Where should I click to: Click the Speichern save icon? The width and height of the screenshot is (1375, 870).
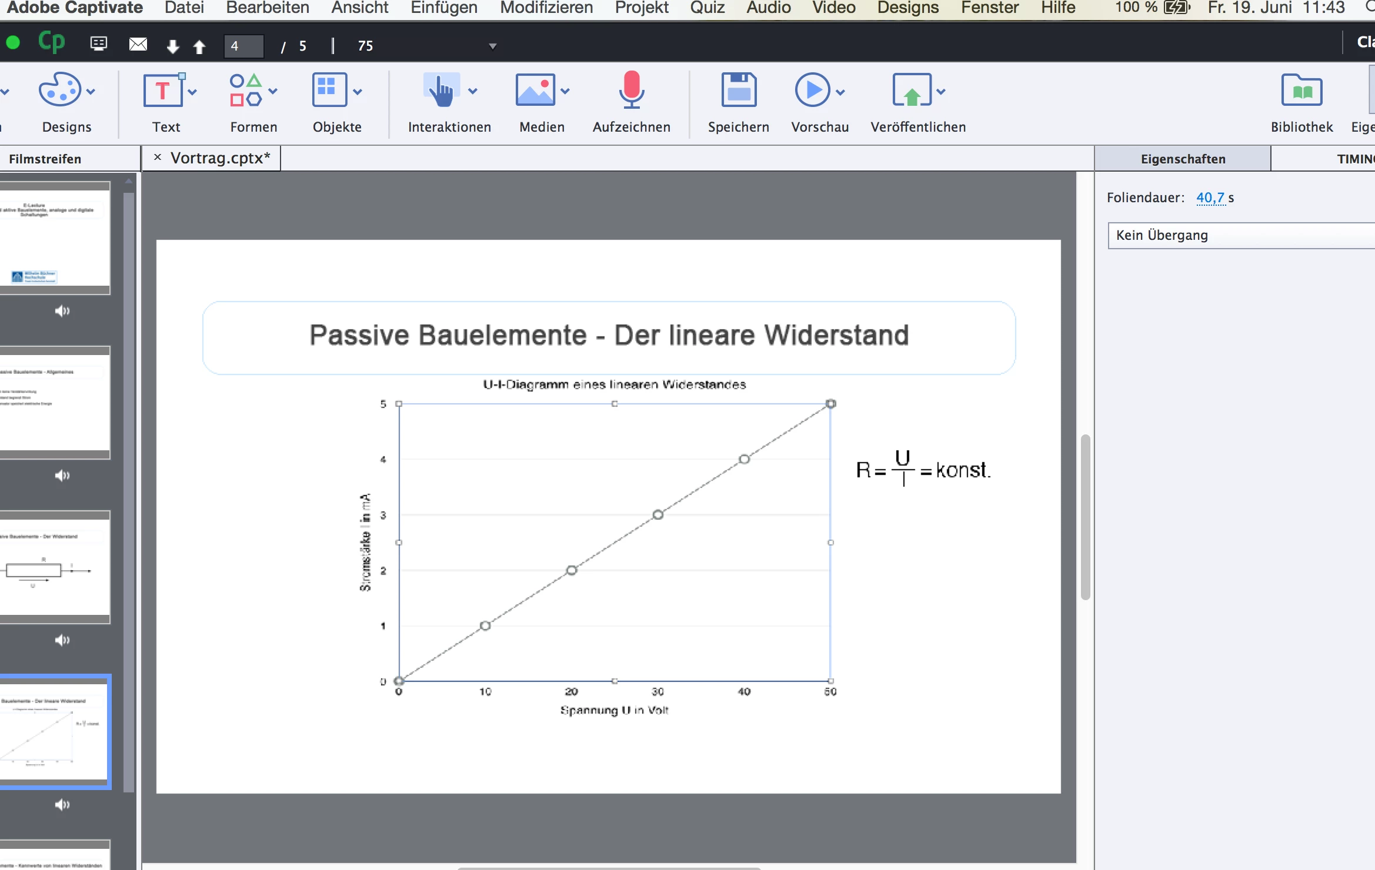[x=738, y=91]
